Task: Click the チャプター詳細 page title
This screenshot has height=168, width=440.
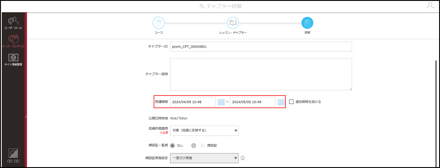Action: 224,6
